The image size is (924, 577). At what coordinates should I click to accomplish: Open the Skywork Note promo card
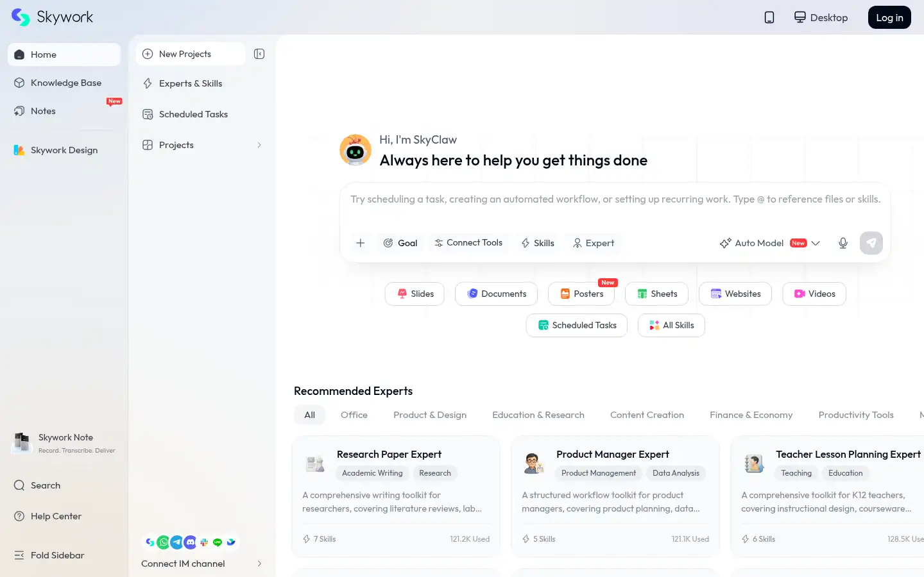click(x=64, y=443)
